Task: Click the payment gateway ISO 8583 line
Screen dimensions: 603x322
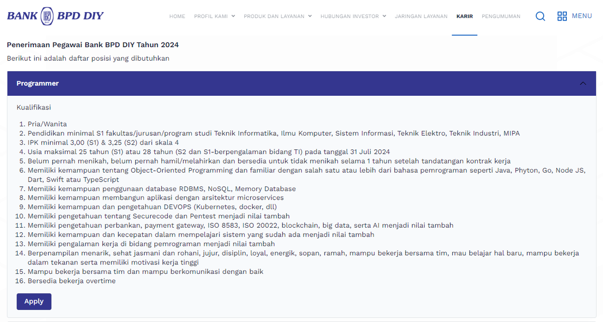Action: coord(241,225)
